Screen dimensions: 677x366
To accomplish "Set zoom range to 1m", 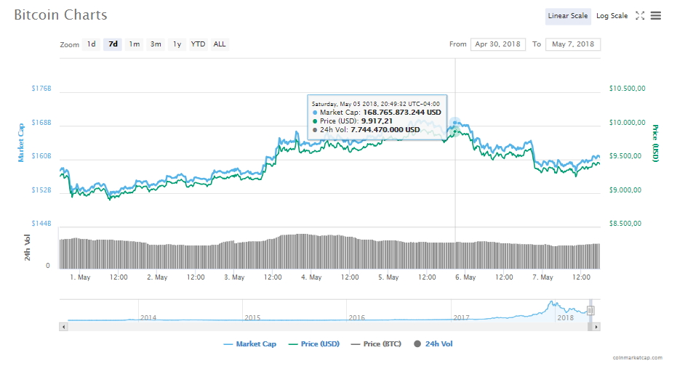I will [135, 44].
